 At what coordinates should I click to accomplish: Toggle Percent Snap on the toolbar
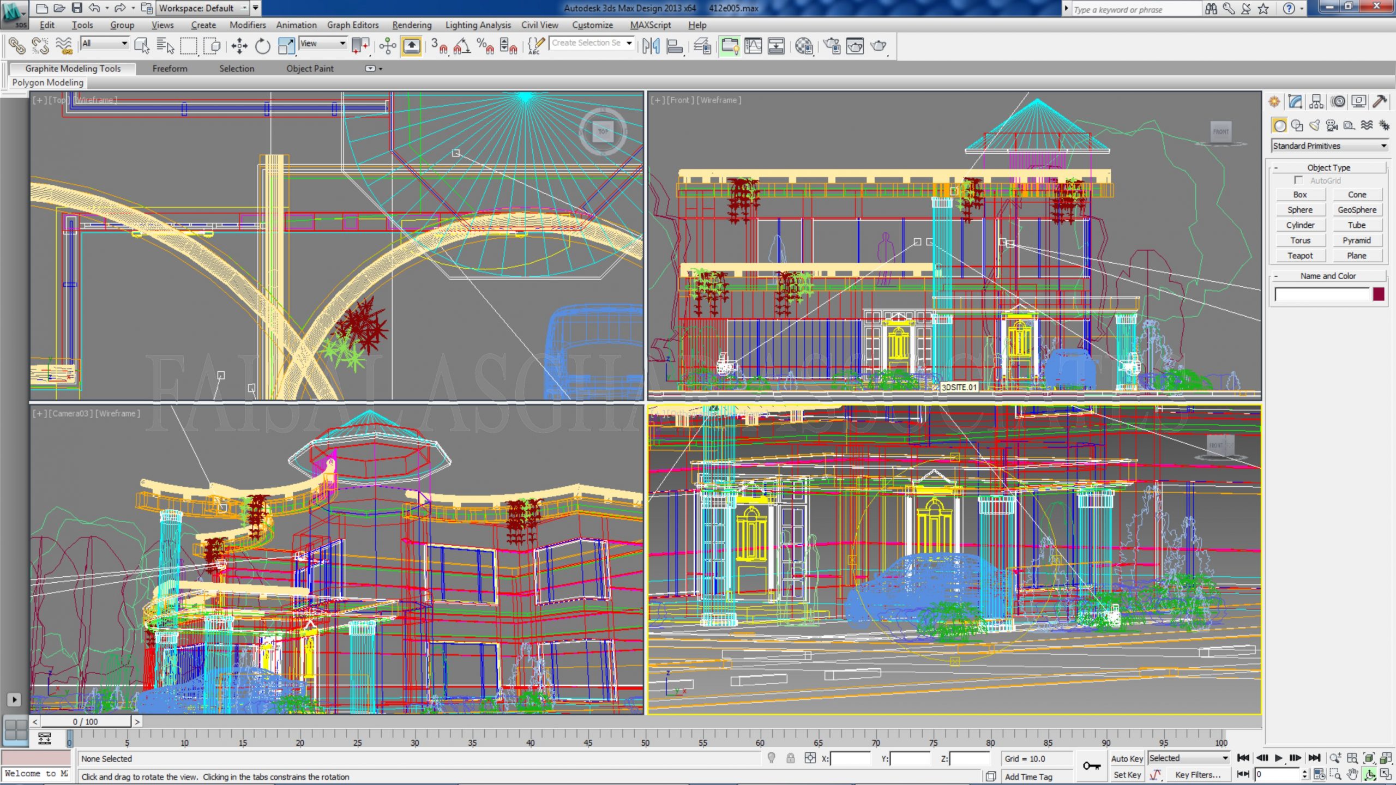pos(485,46)
